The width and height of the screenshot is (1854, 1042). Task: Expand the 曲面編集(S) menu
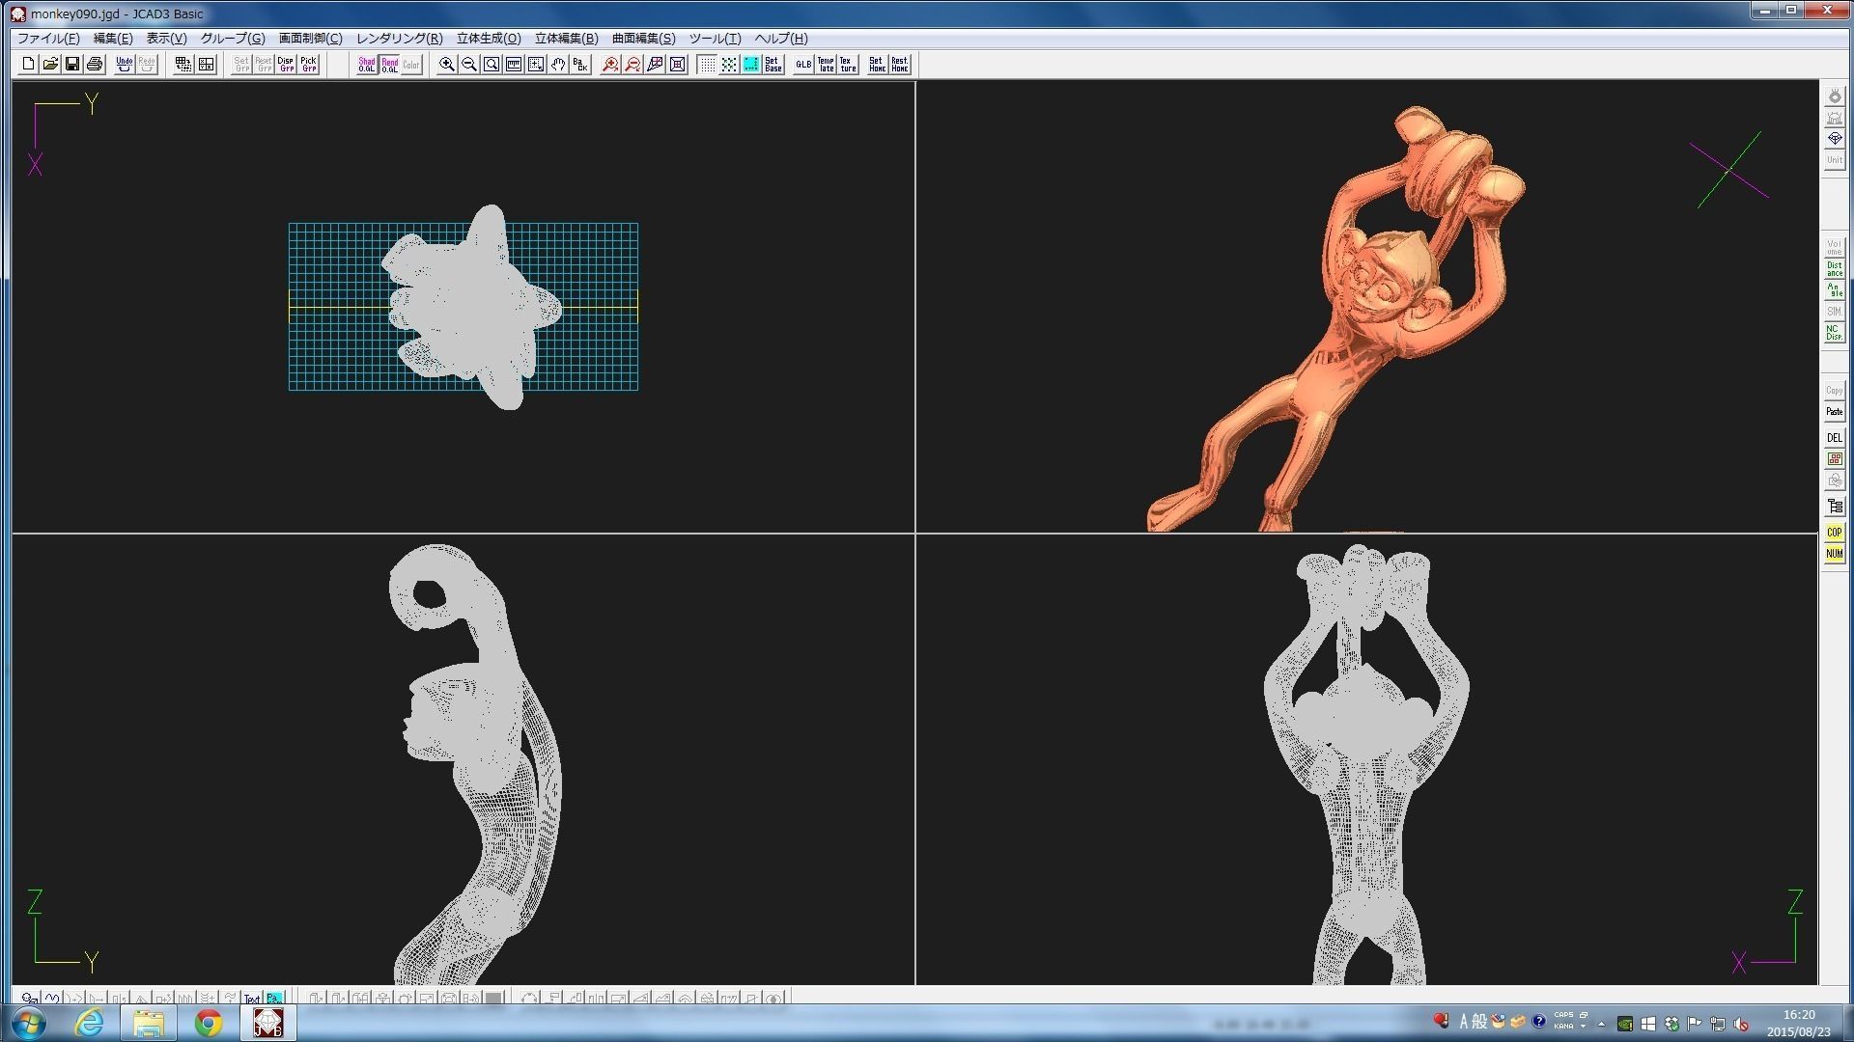pos(643,39)
